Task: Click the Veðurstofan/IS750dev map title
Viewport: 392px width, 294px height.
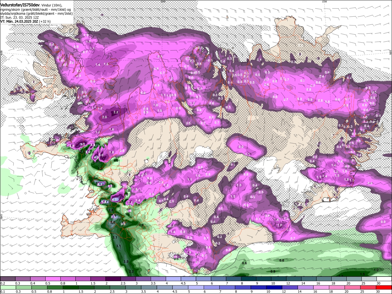Action: click(20, 6)
